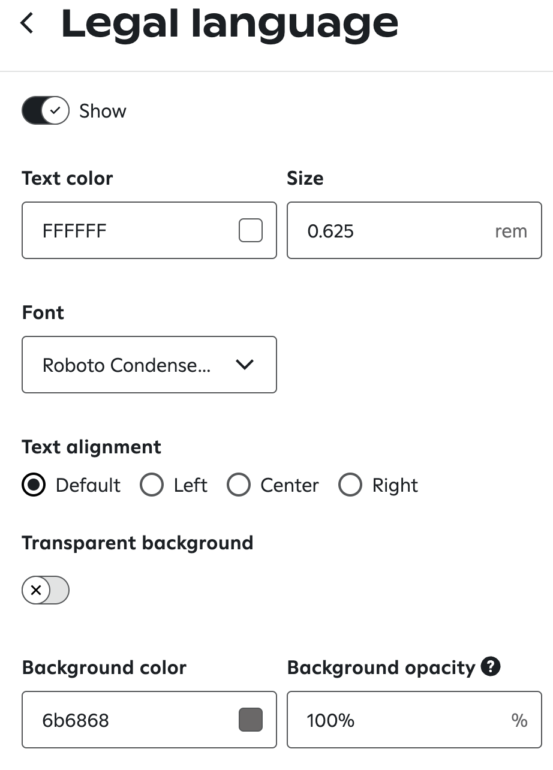This screenshot has width=553, height=770.
Task: Click the Legal language heading
Action: coord(229,24)
